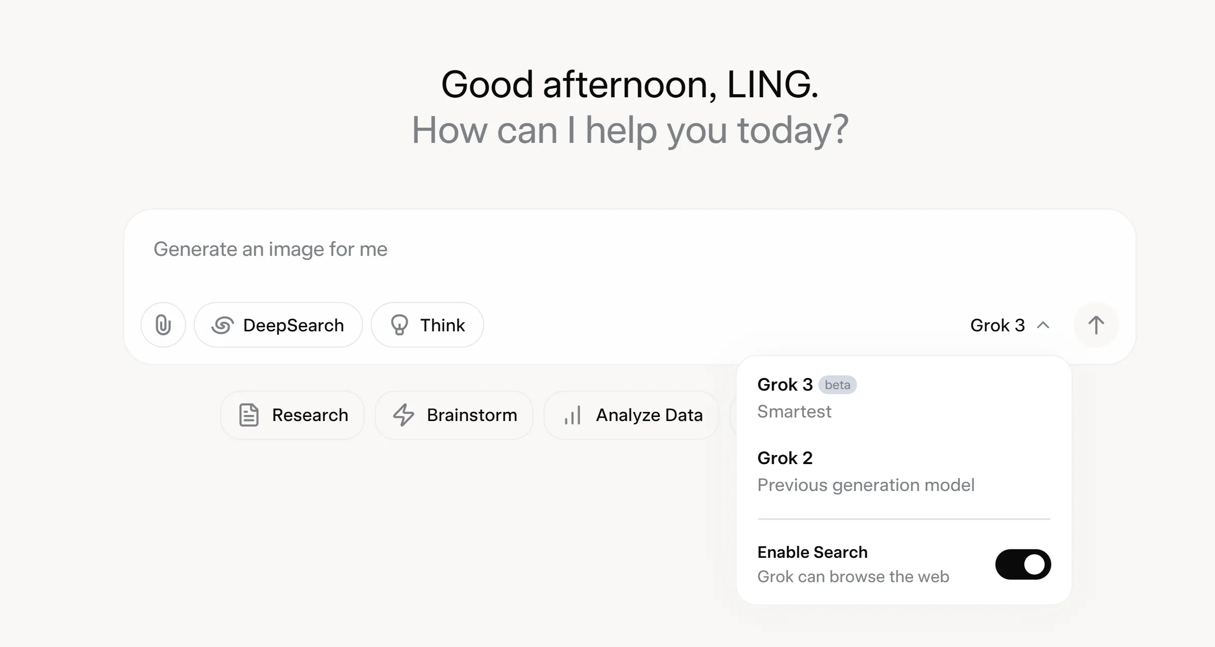1215x647 pixels.
Task: Pick the Analyze Data suggestion label
Action: pos(649,415)
